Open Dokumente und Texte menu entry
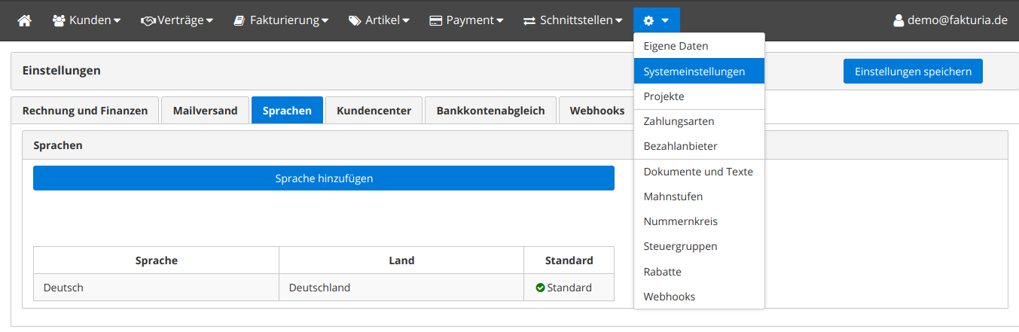Screen dimensions: 1019x332 pos(698,172)
